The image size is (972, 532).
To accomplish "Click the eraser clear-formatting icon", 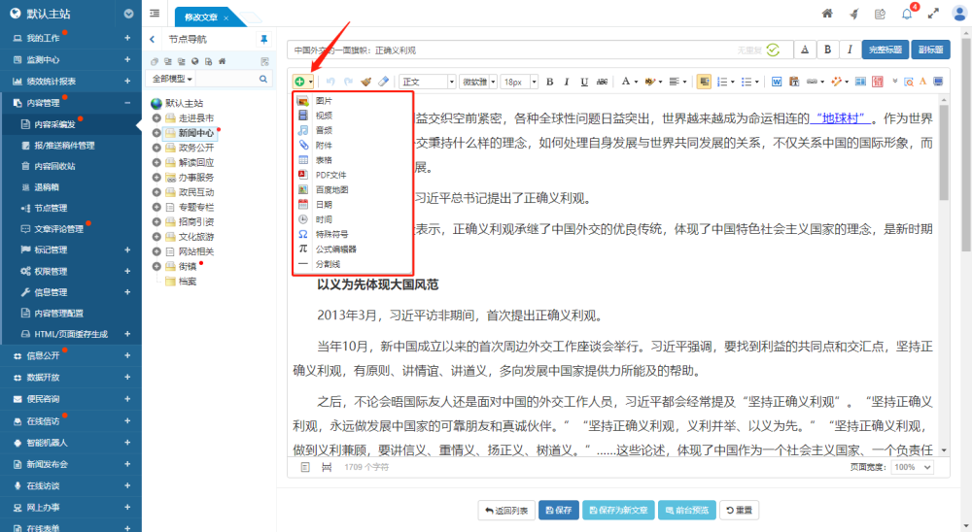I will coord(383,82).
